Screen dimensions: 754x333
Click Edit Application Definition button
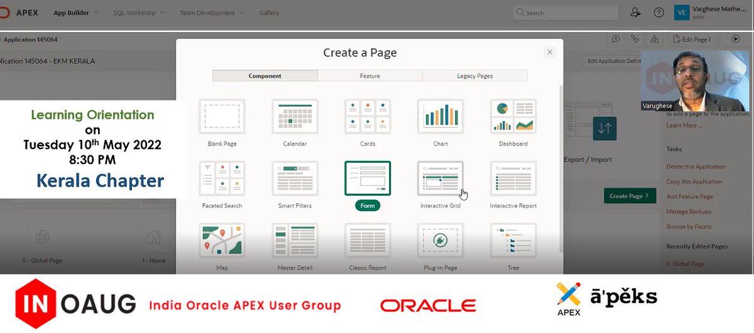(x=614, y=61)
